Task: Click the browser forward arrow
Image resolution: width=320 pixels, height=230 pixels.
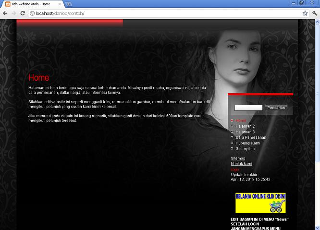Action: pyautogui.click(x=14, y=13)
